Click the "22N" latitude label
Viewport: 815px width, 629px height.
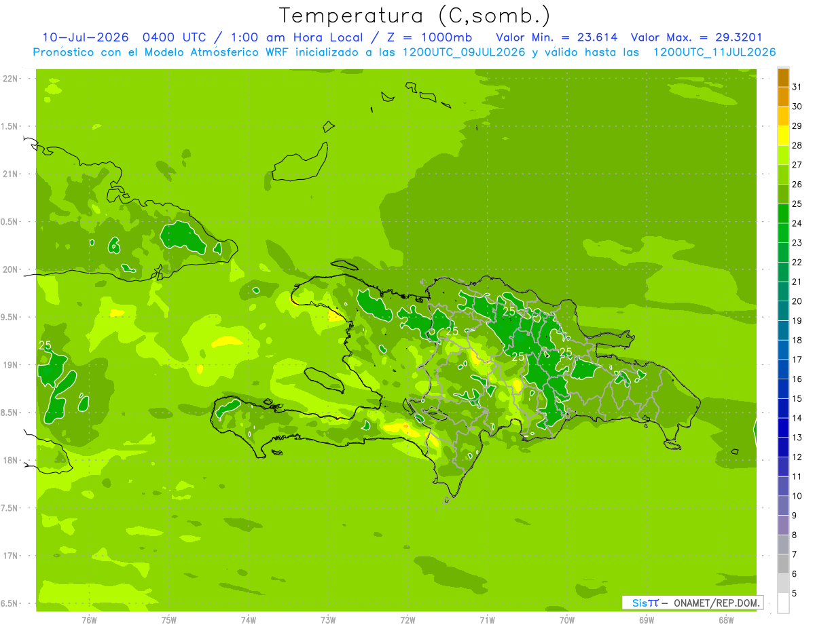point(11,79)
